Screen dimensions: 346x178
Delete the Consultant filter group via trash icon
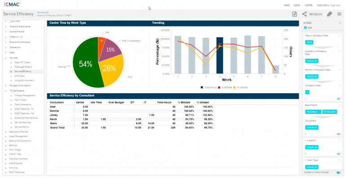click(306, 134)
